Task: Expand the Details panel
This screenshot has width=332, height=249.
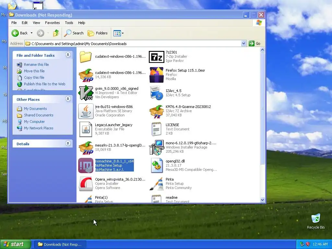Action: click(x=68, y=143)
